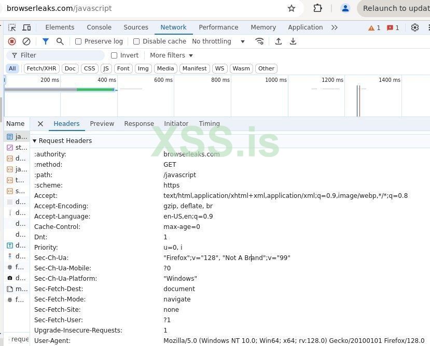Check the Invert checkbox
430x346 pixels.
(114, 55)
